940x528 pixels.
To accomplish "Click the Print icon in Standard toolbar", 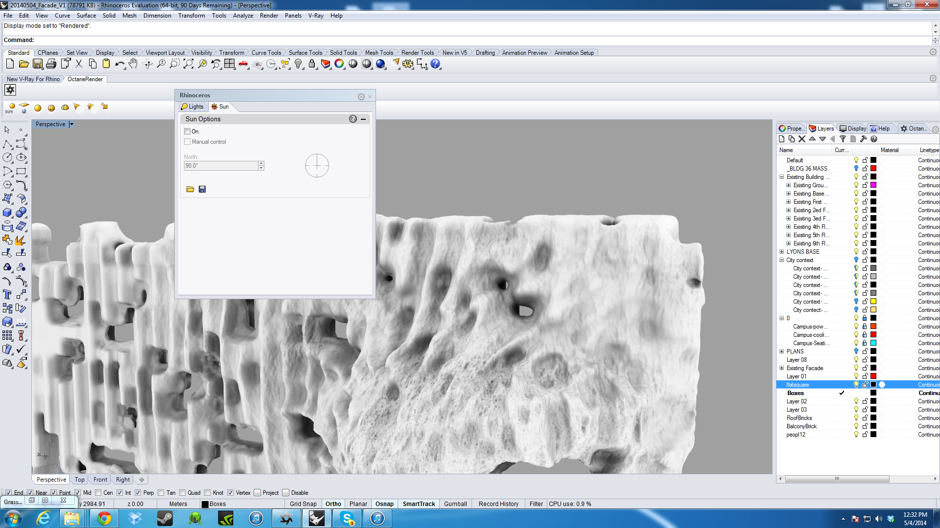I will click(51, 64).
